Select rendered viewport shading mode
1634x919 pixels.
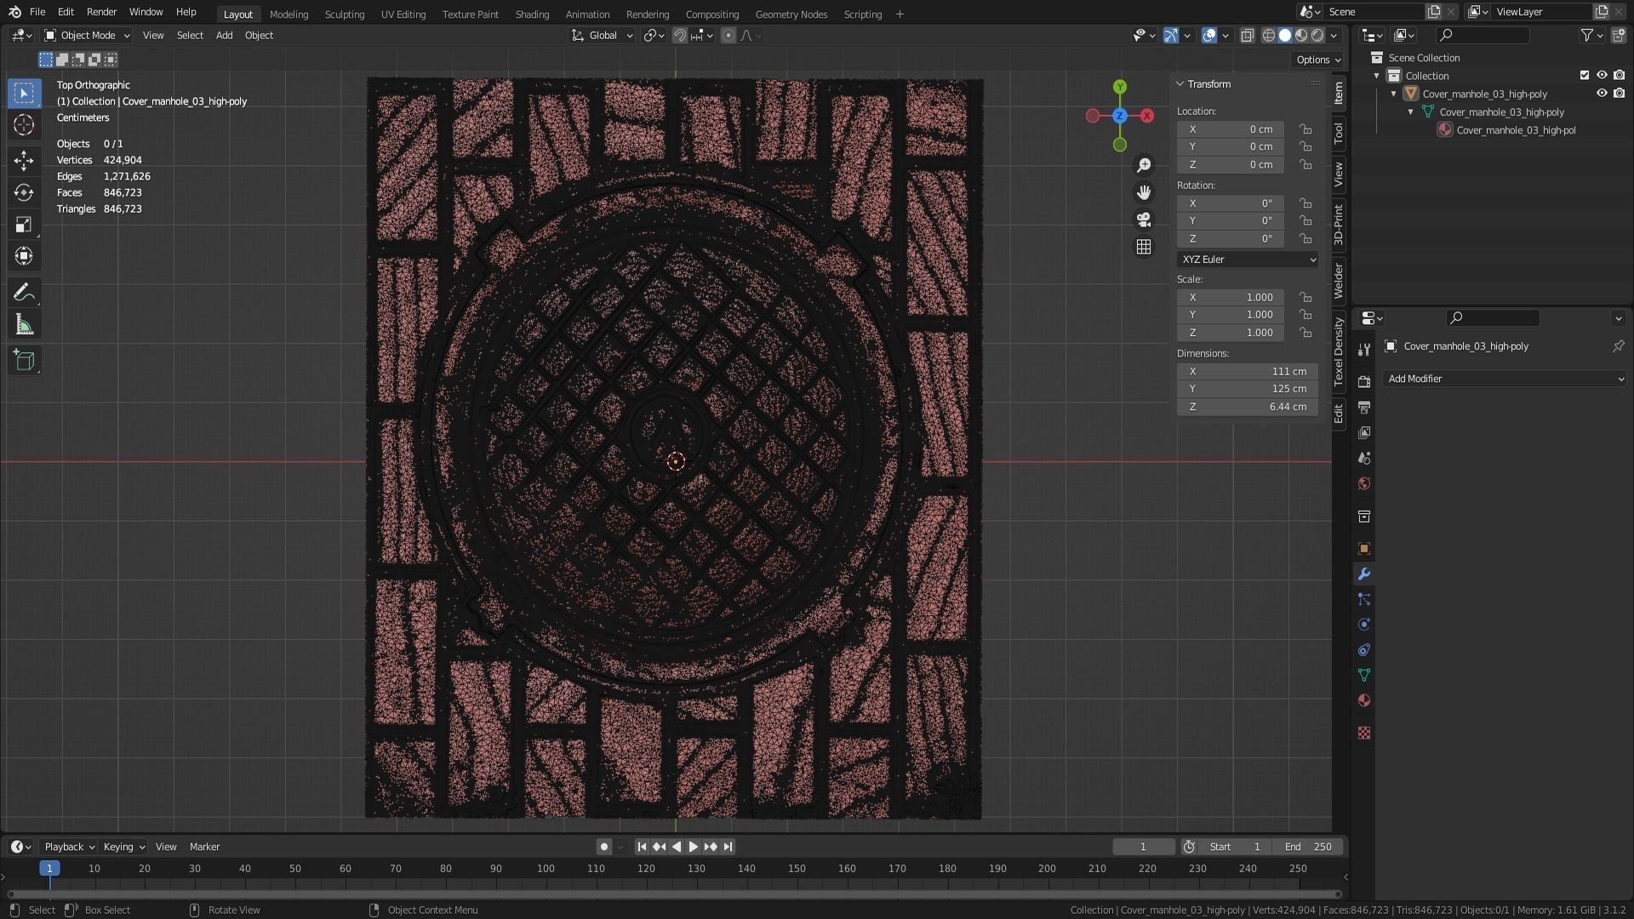tap(1317, 35)
